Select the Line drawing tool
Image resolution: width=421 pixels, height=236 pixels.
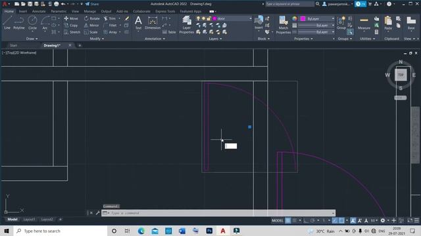(x=7, y=22)
